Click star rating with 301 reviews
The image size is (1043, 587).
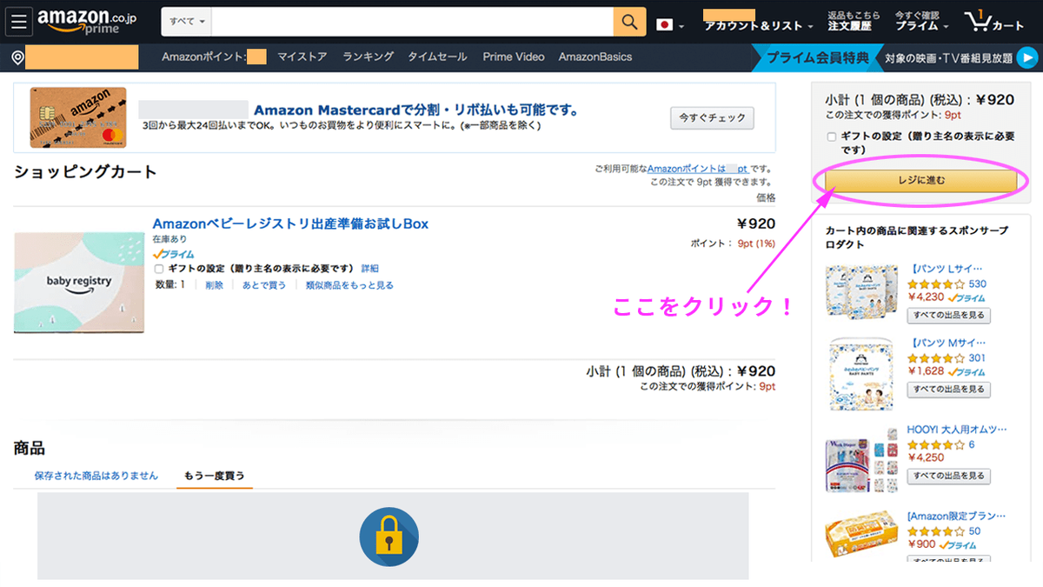coord(936,358)
